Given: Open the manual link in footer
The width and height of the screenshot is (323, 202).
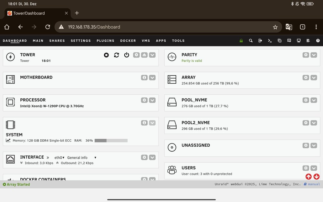Looking at the screenshot, I should tap(312, 184).
